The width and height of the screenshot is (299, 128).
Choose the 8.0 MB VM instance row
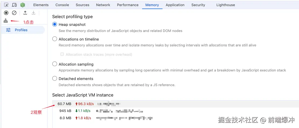pos(107,118)
